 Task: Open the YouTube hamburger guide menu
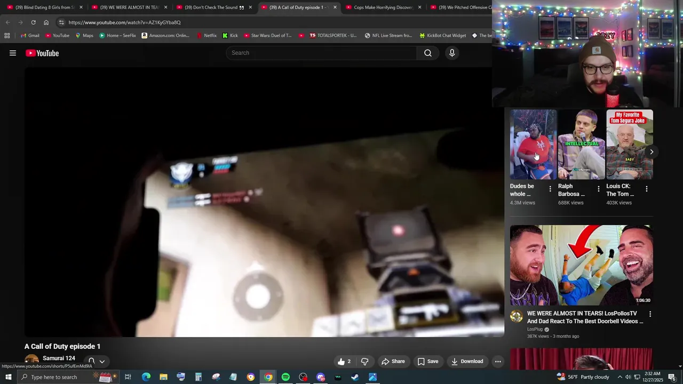point(13,53)
